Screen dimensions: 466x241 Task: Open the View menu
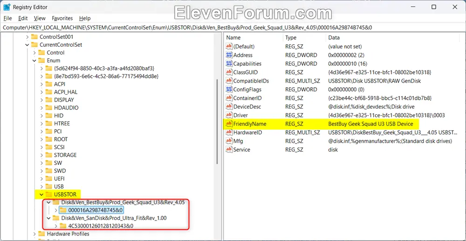coord(40,18)
